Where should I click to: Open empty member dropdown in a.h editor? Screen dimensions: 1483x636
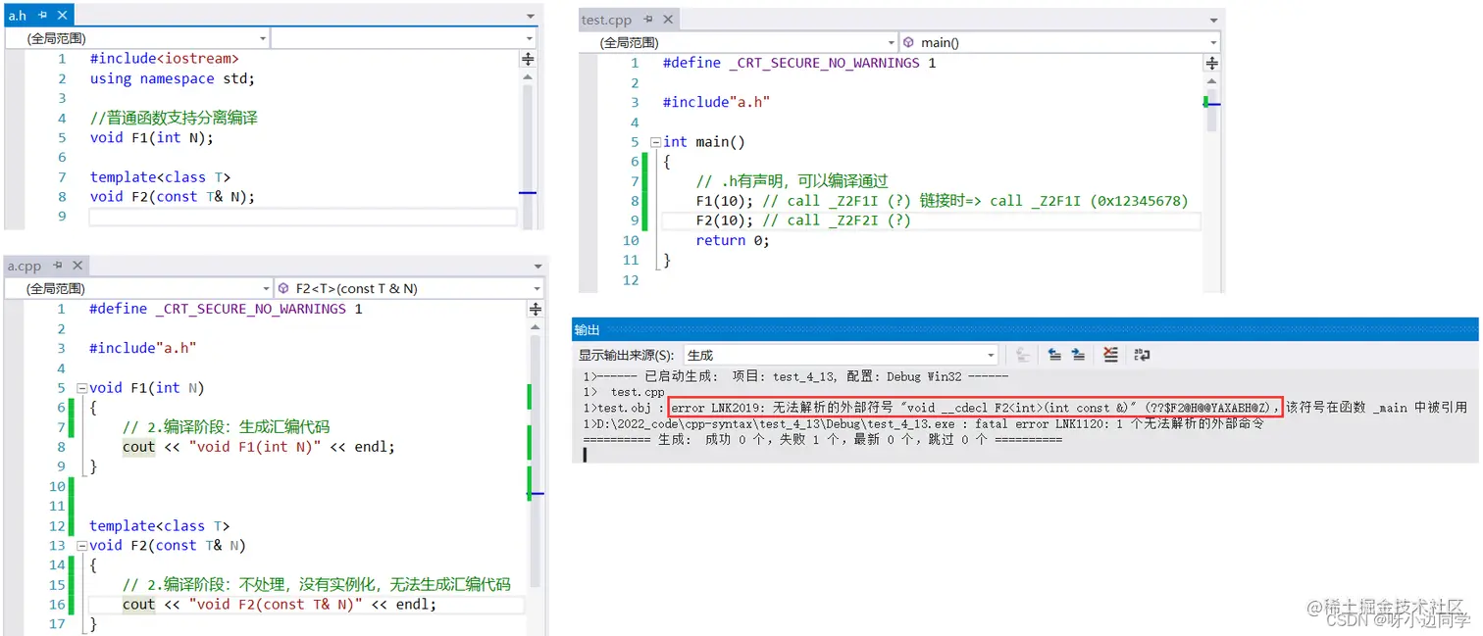tap(403, 38)
